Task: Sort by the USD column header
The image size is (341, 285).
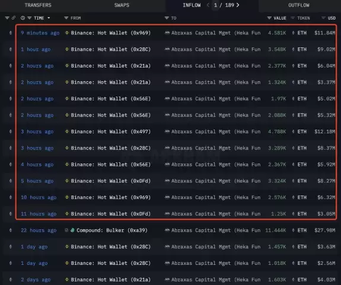Action: (332, 18)
